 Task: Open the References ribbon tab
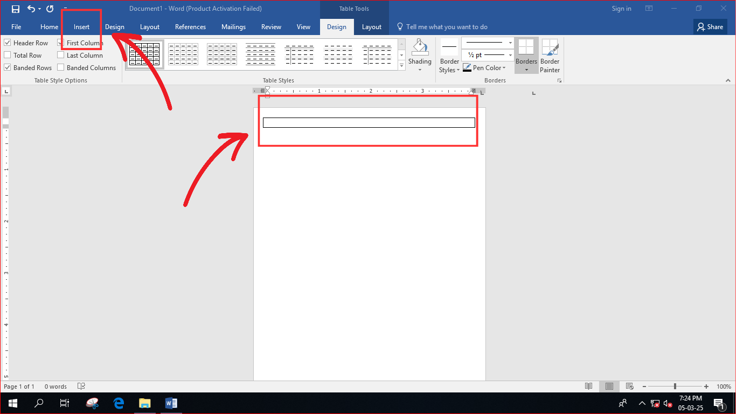190,27
